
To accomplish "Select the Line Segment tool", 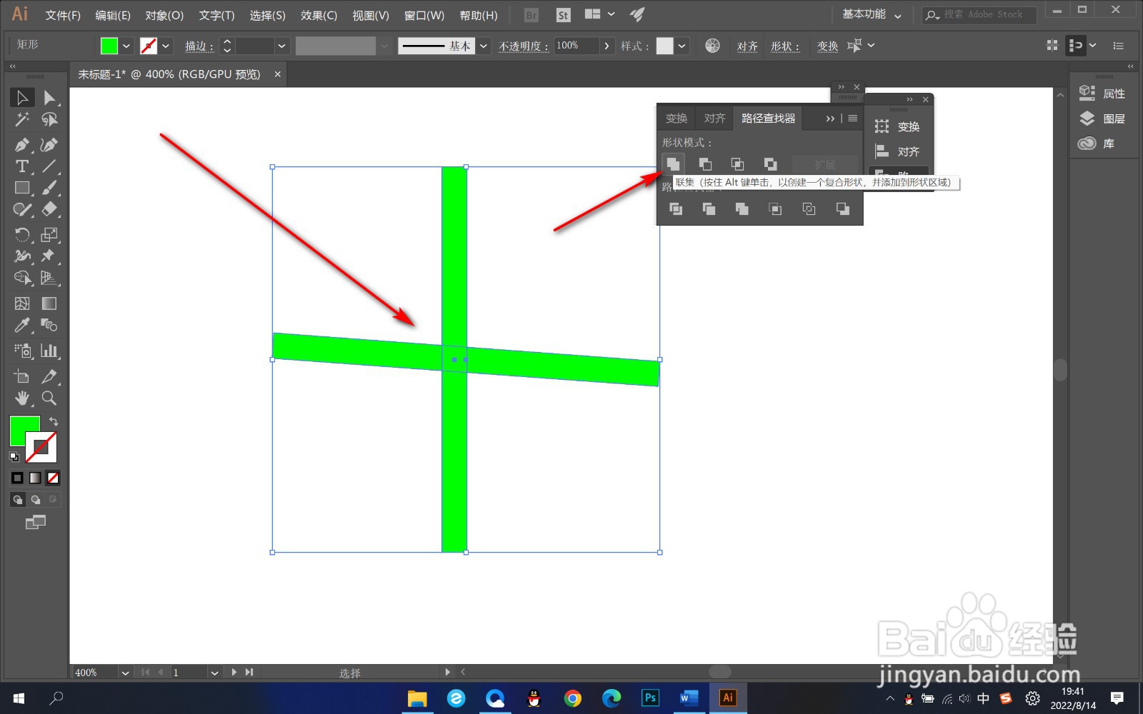I will point(49,166).
